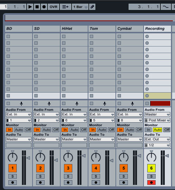The image size is (175, 190).
Task: Click the BD track stop-clips microphone icon
Action: pyautogui.click(x=21, y=104)
